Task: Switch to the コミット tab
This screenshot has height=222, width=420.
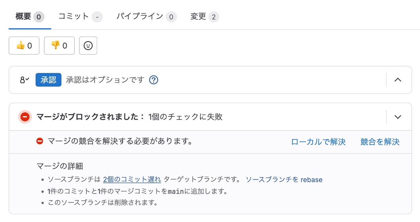Action: tap(80, 16)
